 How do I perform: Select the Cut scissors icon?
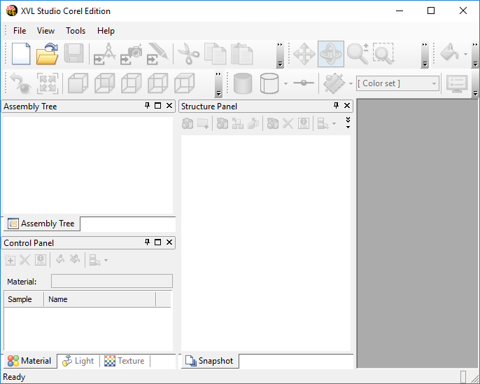pos(188,54)
